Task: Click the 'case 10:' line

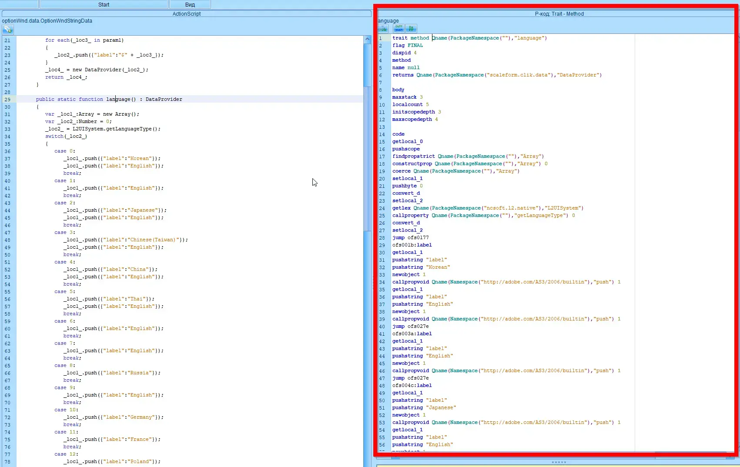Action: 67,410
